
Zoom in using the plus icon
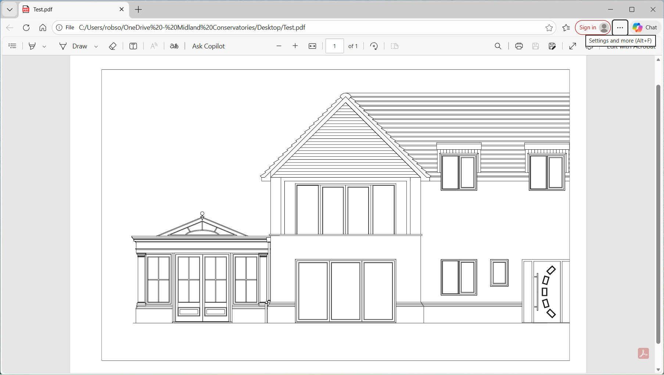coord(295,46)
